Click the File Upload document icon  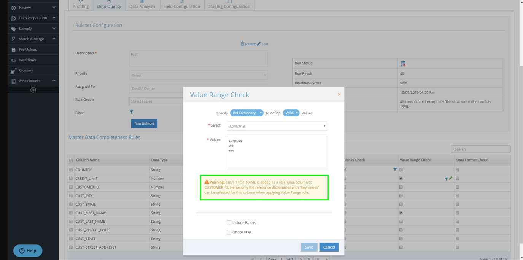tap(13, 49)
